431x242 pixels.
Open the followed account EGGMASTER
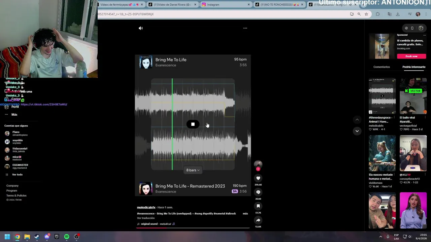(x=16, y=166)
